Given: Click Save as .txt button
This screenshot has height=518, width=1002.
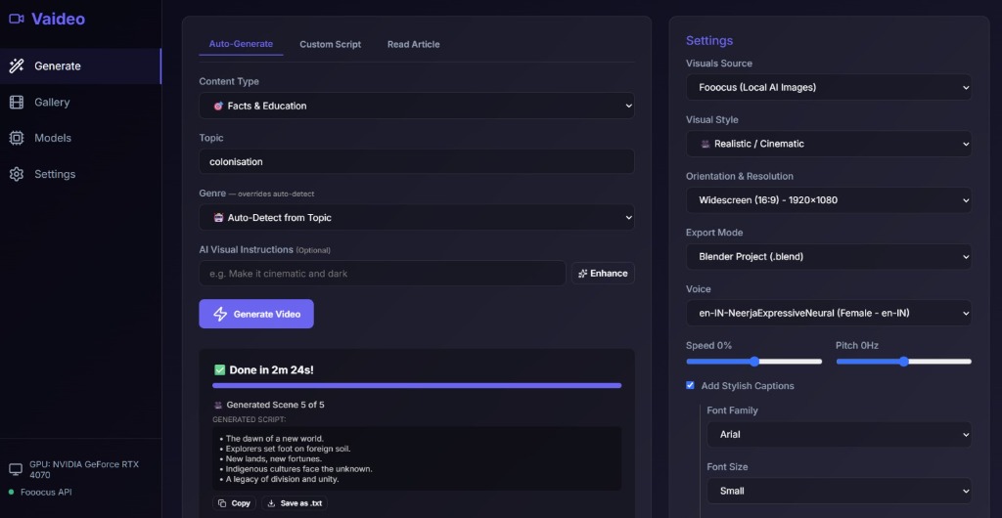Looking at the screenshot, I should (295, 503).
